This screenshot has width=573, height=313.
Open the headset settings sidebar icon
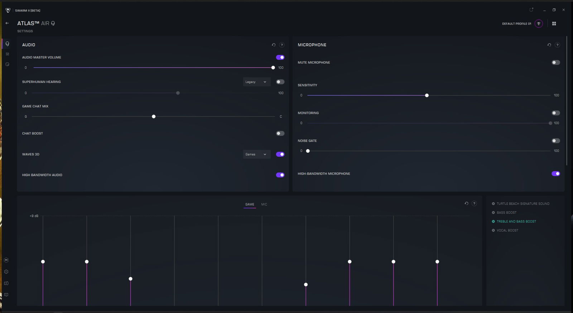[x=7, y=44]
